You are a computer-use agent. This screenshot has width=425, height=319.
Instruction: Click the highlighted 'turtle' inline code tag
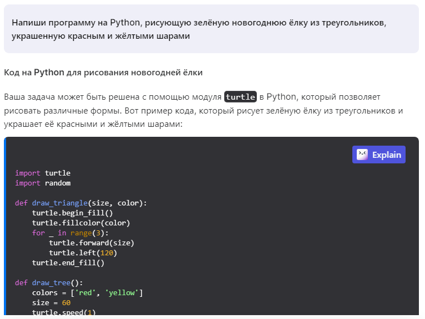pos(240,96)
